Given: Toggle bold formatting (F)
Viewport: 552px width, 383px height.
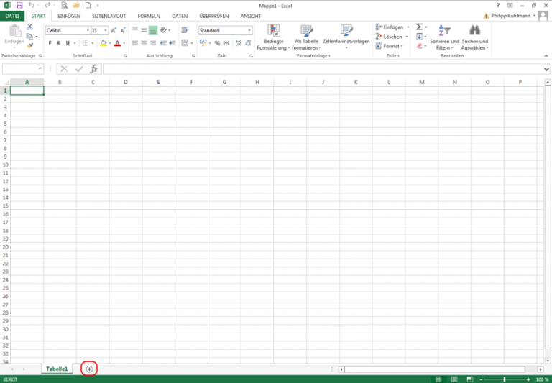Looking at the screenshot, I should point(50,43).
